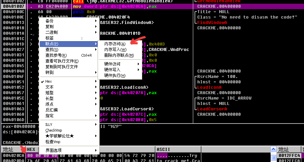Open the ILLY plugin submenu
Screen dimensions: 304x162
tap(69, 125)
